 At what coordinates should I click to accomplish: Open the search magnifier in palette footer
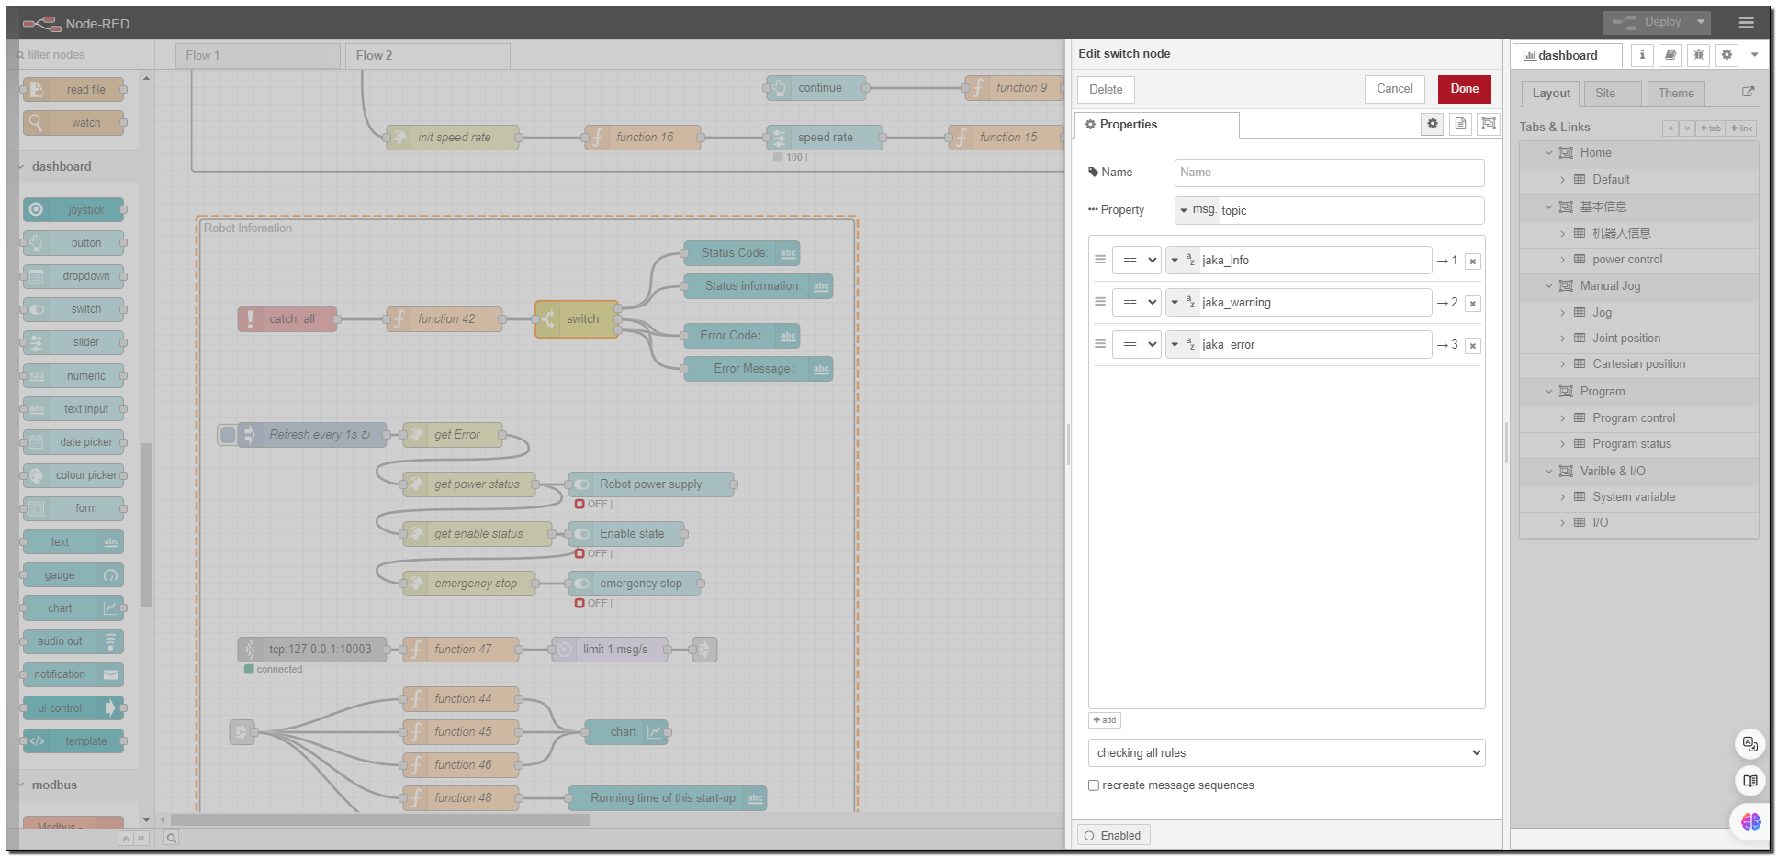click(171, 838)
